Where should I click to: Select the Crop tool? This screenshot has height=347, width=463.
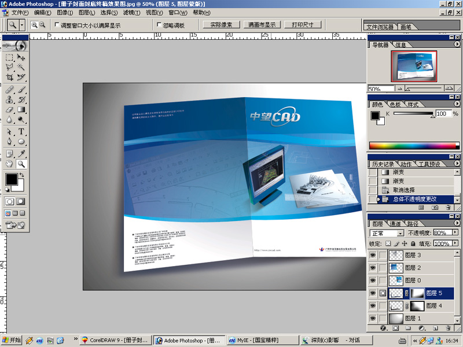9,77
